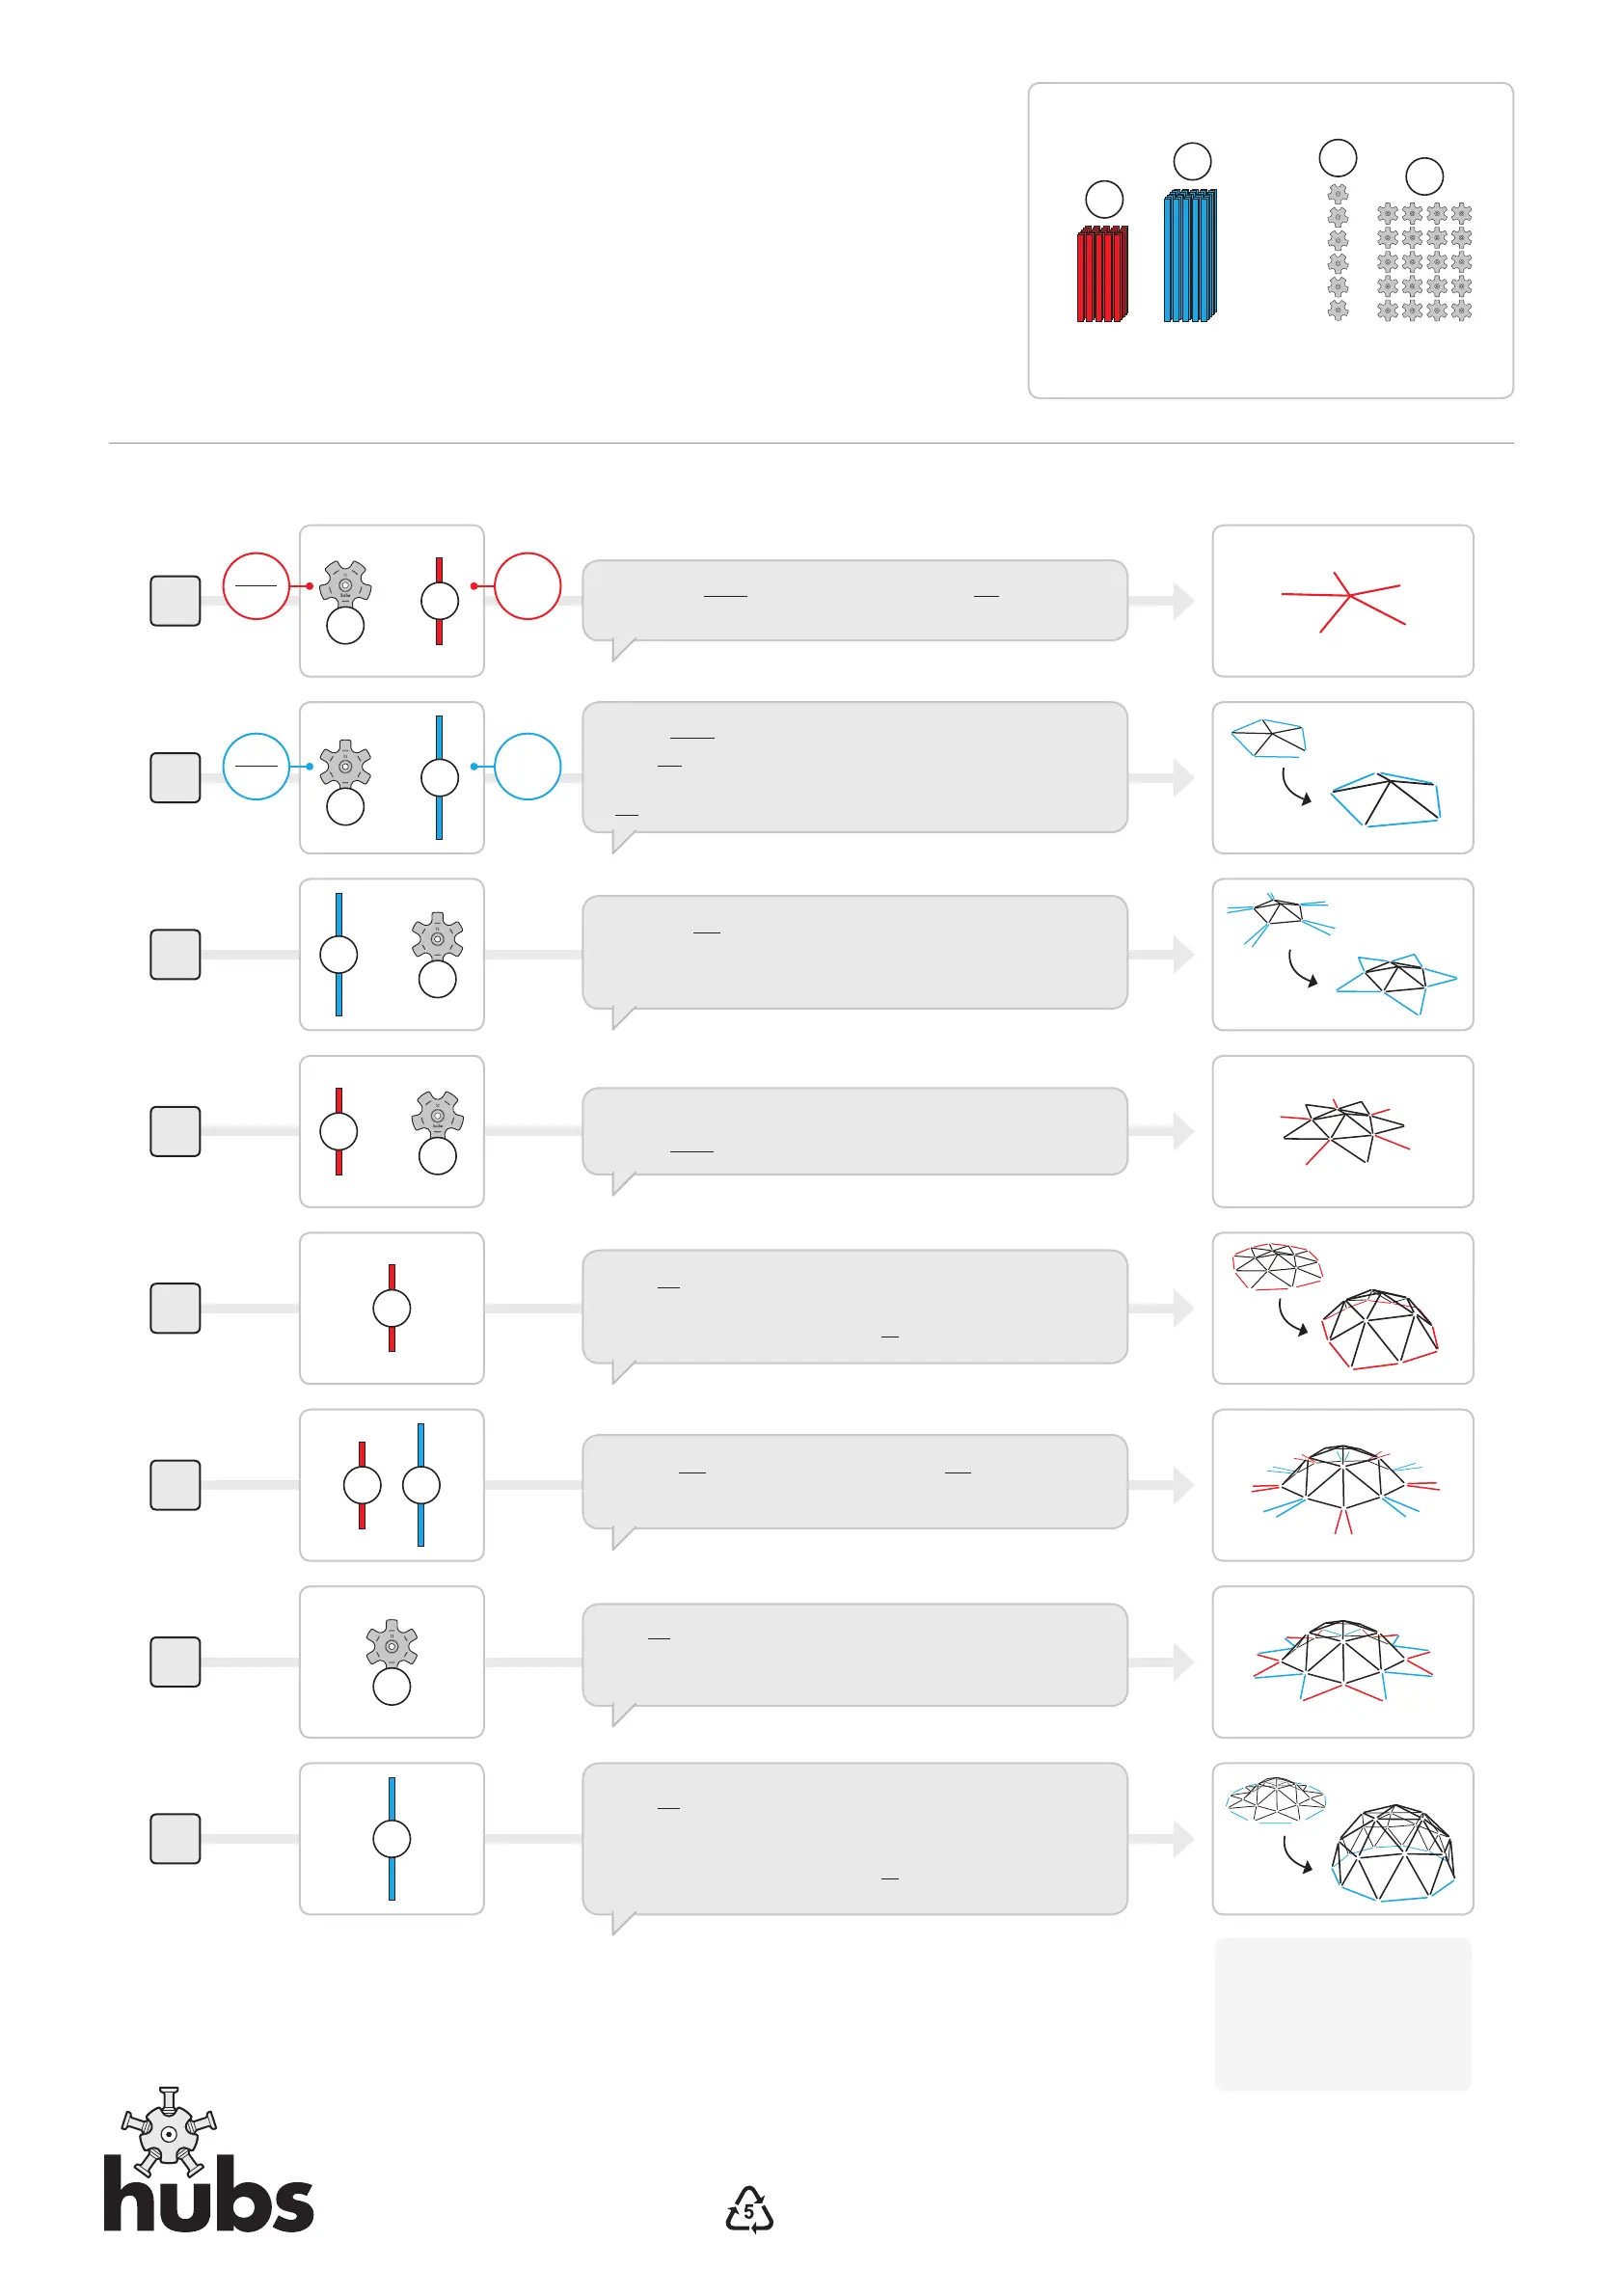This screenshot has height=2296, width=1624.
Task: Check the box for the red-and-blue struts step
Action: click(175, 1485)
